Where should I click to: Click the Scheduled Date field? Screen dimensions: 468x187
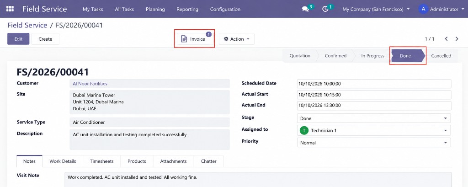[374, 84]
